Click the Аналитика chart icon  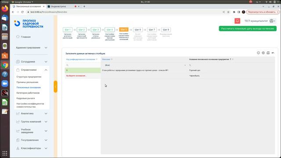tap(18, 113)
